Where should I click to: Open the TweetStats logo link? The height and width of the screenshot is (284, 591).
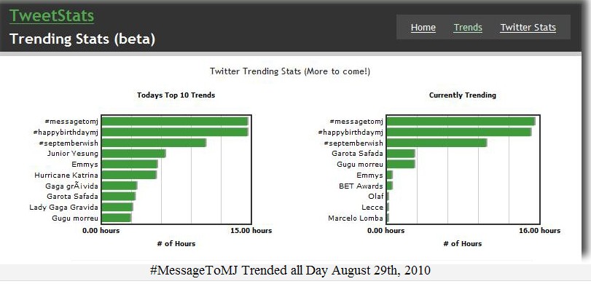(52, 16)
